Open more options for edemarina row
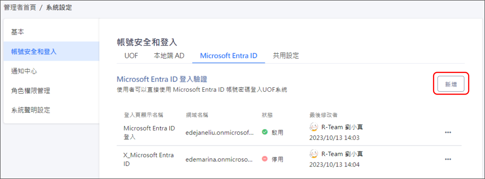This screenshot has height=179, width=485. click(x=448, y=159)
